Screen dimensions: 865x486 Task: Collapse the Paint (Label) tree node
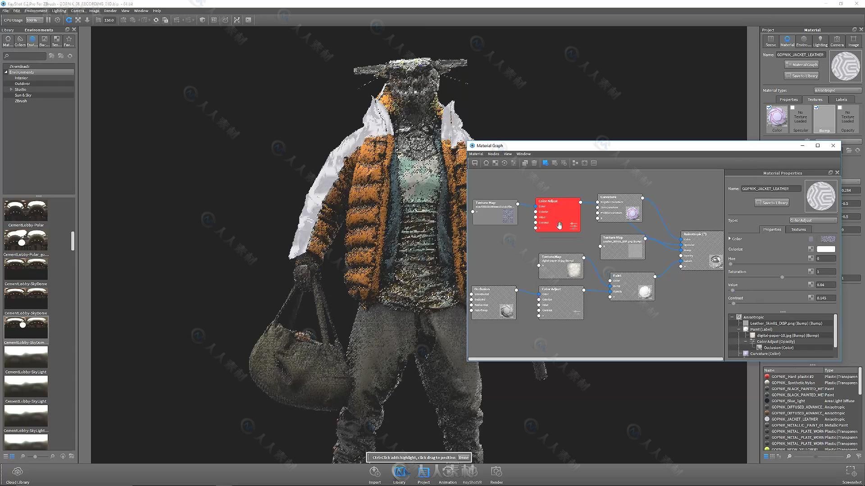739,329
